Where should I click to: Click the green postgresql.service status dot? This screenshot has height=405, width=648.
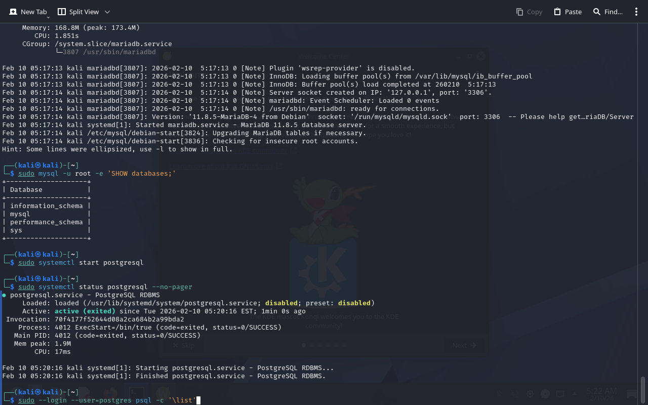click(x=4, y=295)
